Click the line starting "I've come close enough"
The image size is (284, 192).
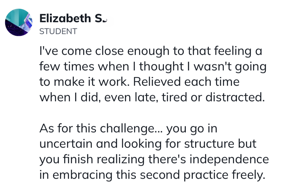point(151,51)
